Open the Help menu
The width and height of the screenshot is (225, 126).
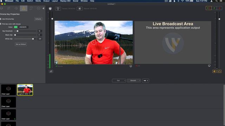[x=92, y=1]
